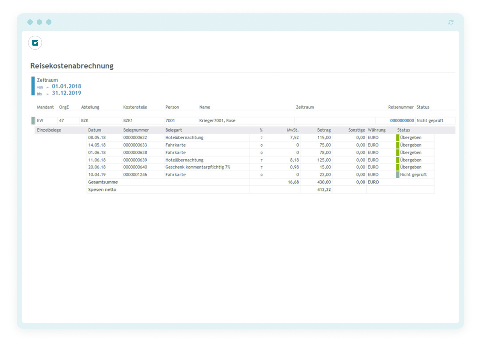Image resolution: width=481 pixels, height=342 pixels.
Task: Click the refresh icon in the window header
Action: point(451,22)
